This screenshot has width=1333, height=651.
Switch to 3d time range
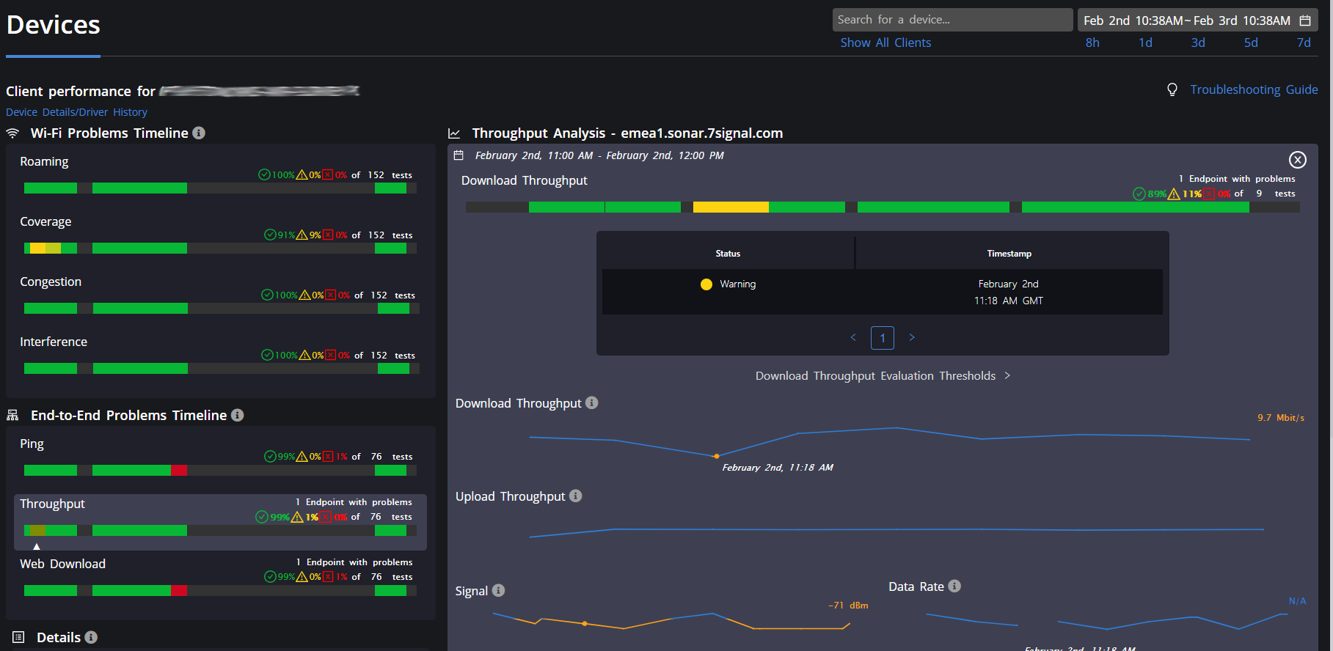pos(1198,43)
